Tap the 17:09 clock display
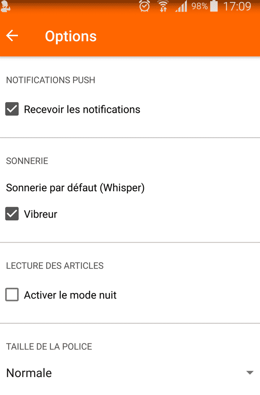 click(x=237, y=6)
